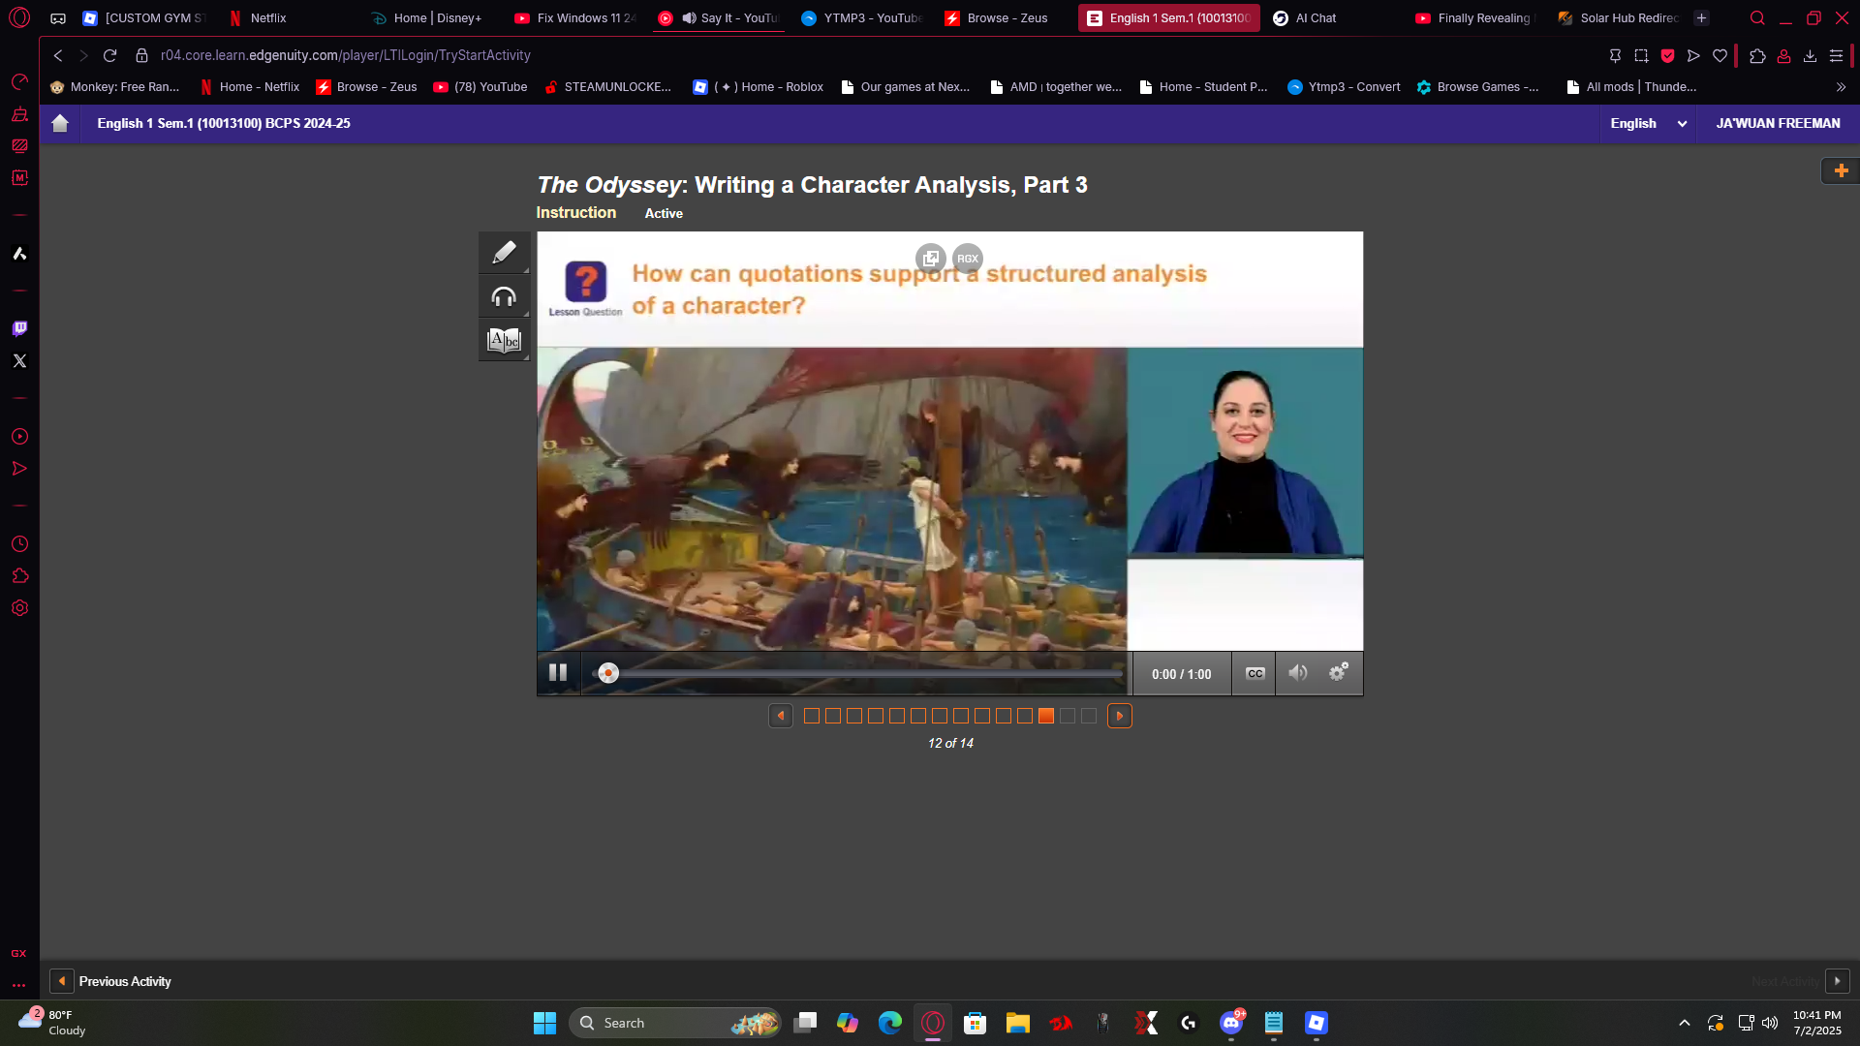
Task: Select the current frame 12 square
Action: click(x=1046, y=716)
